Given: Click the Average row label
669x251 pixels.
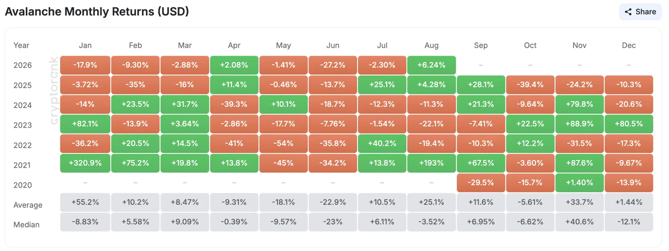Looking at the screenshot, I should (x=28, y=205).
